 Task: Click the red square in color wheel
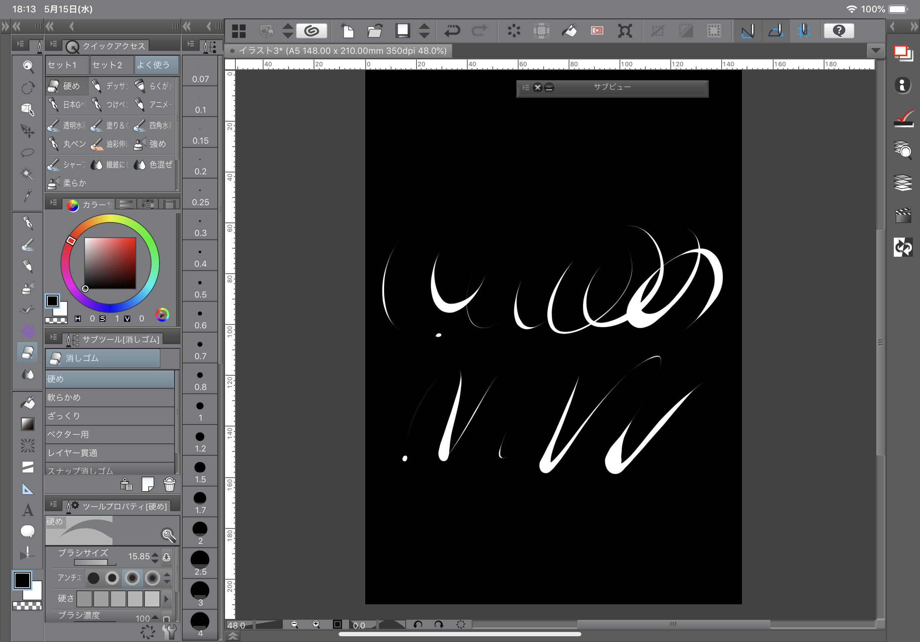110,263
